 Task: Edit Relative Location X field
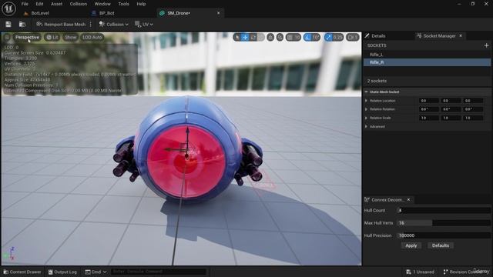[429, 101]
